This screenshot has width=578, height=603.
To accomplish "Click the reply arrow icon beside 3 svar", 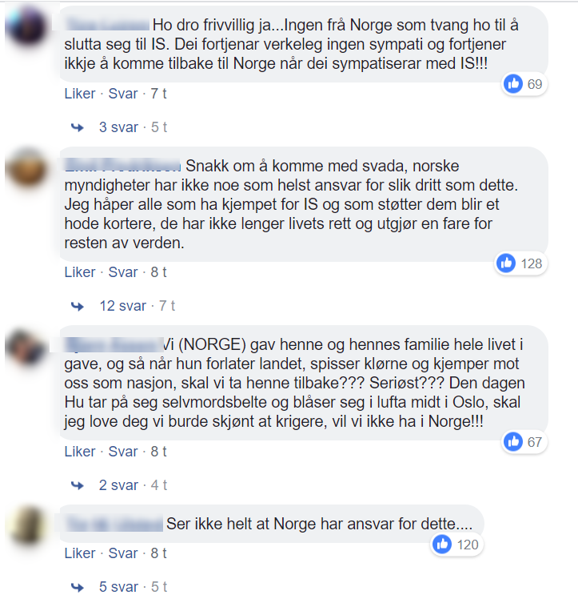I will click(78, 127).
